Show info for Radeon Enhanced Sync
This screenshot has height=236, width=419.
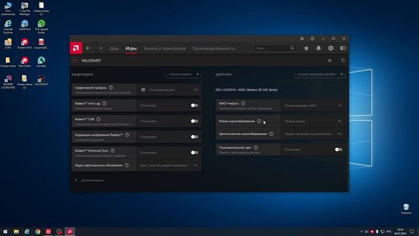(x=113, y=151)
